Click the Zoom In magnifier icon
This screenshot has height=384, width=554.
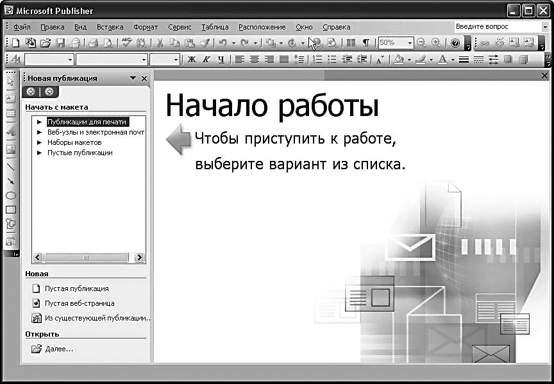(436, 43)
